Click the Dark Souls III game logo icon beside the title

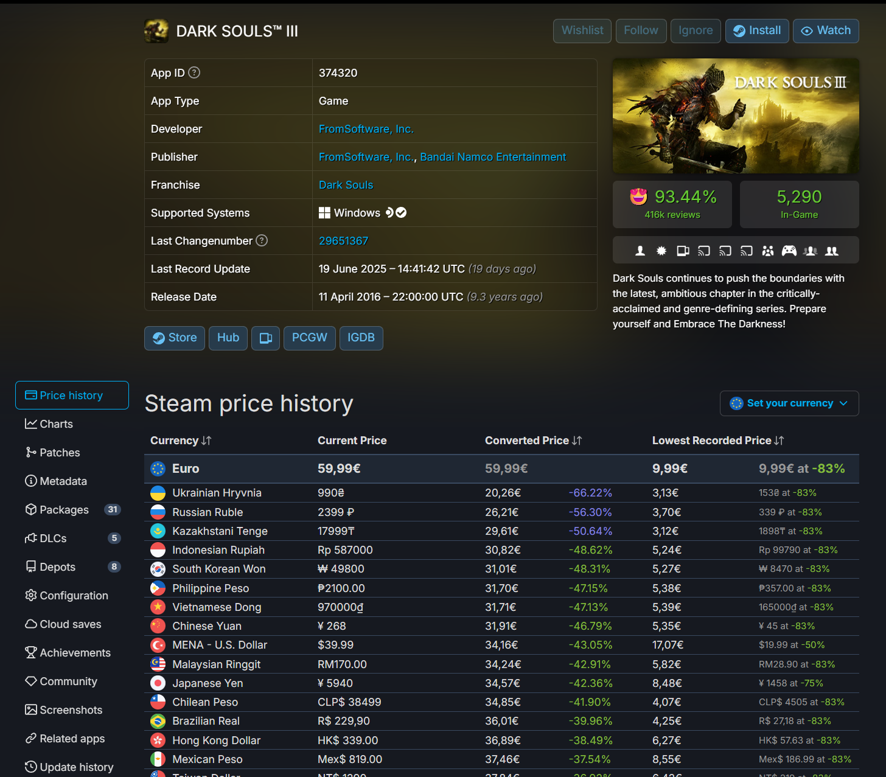pos(156,31)
